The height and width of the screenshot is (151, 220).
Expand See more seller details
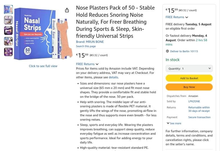(x=174, y=123)
